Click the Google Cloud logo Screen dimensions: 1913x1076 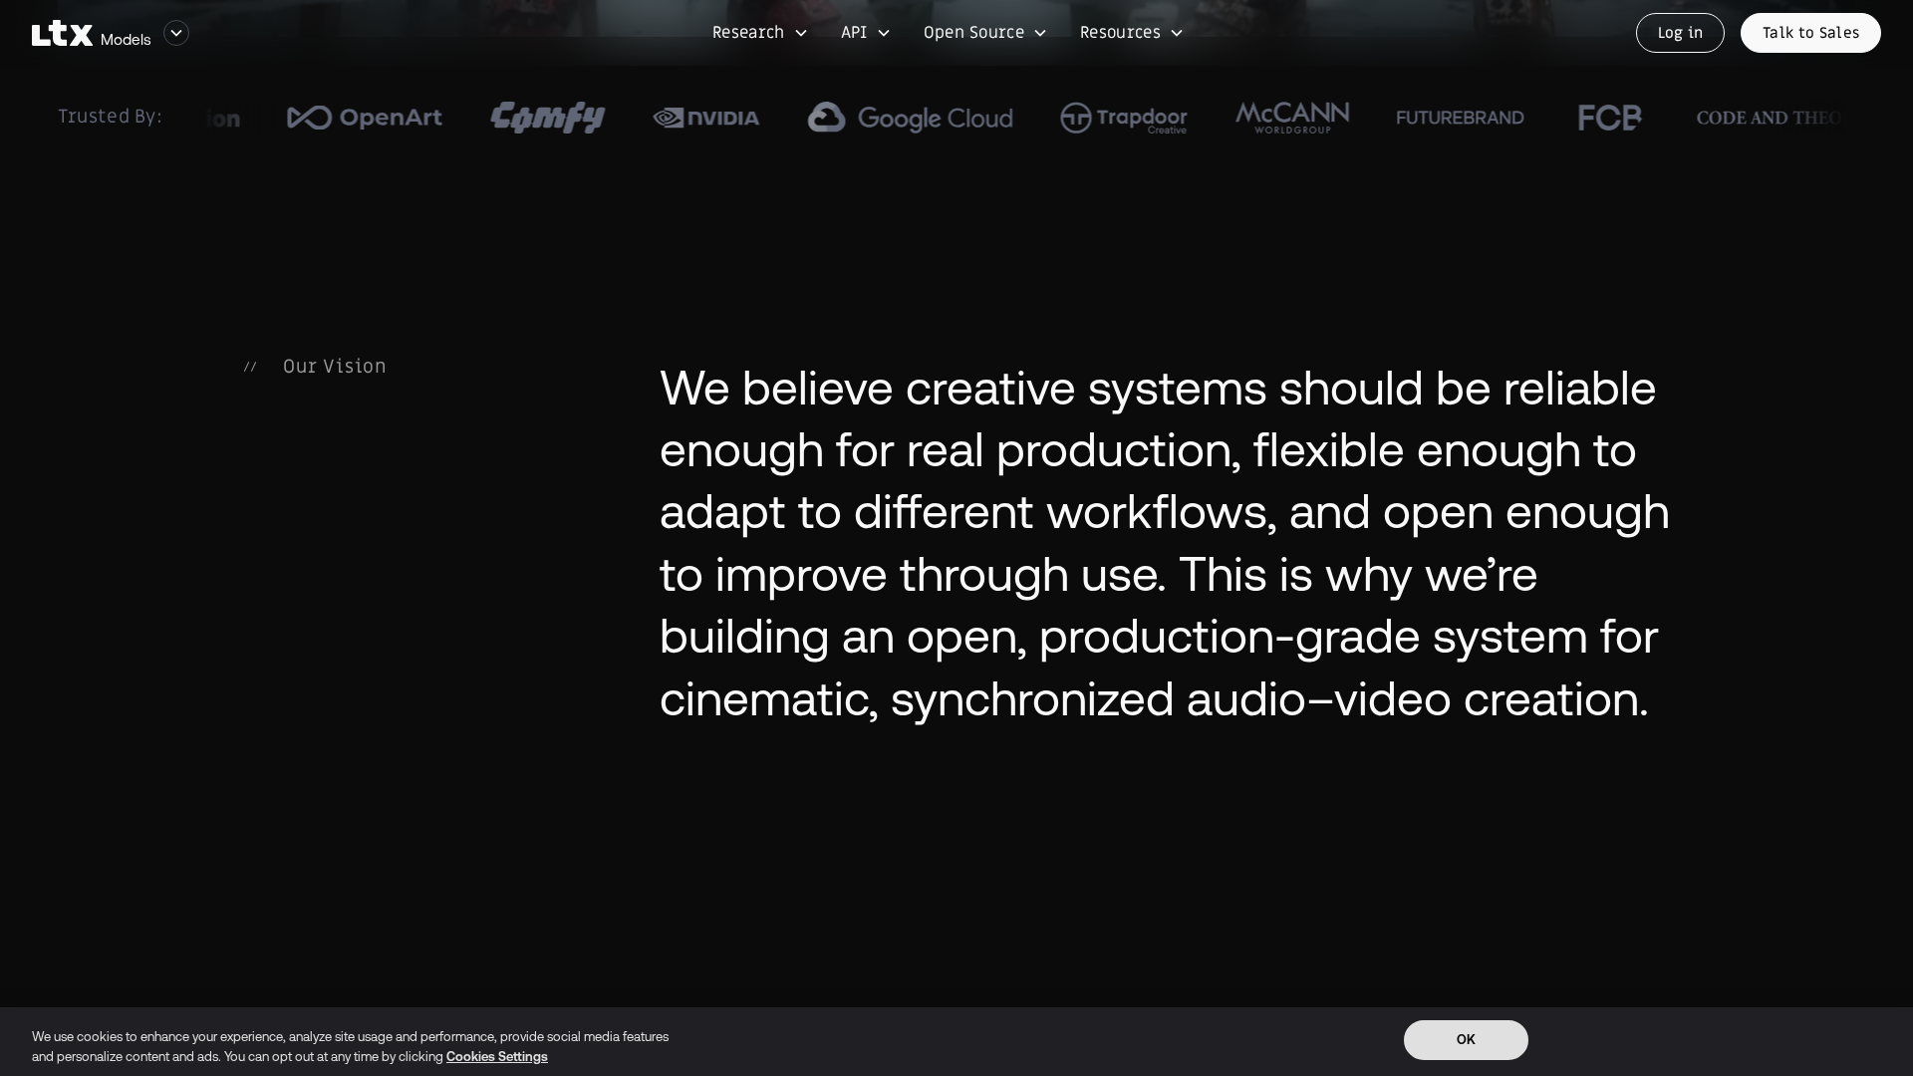[910, 119]
